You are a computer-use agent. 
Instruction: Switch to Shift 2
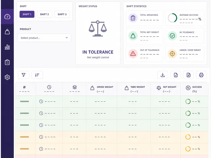tap(45, 14)
